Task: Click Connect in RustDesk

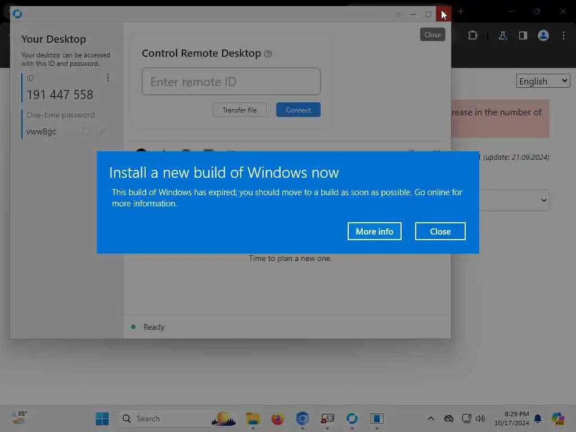Action: click(298, 110)
